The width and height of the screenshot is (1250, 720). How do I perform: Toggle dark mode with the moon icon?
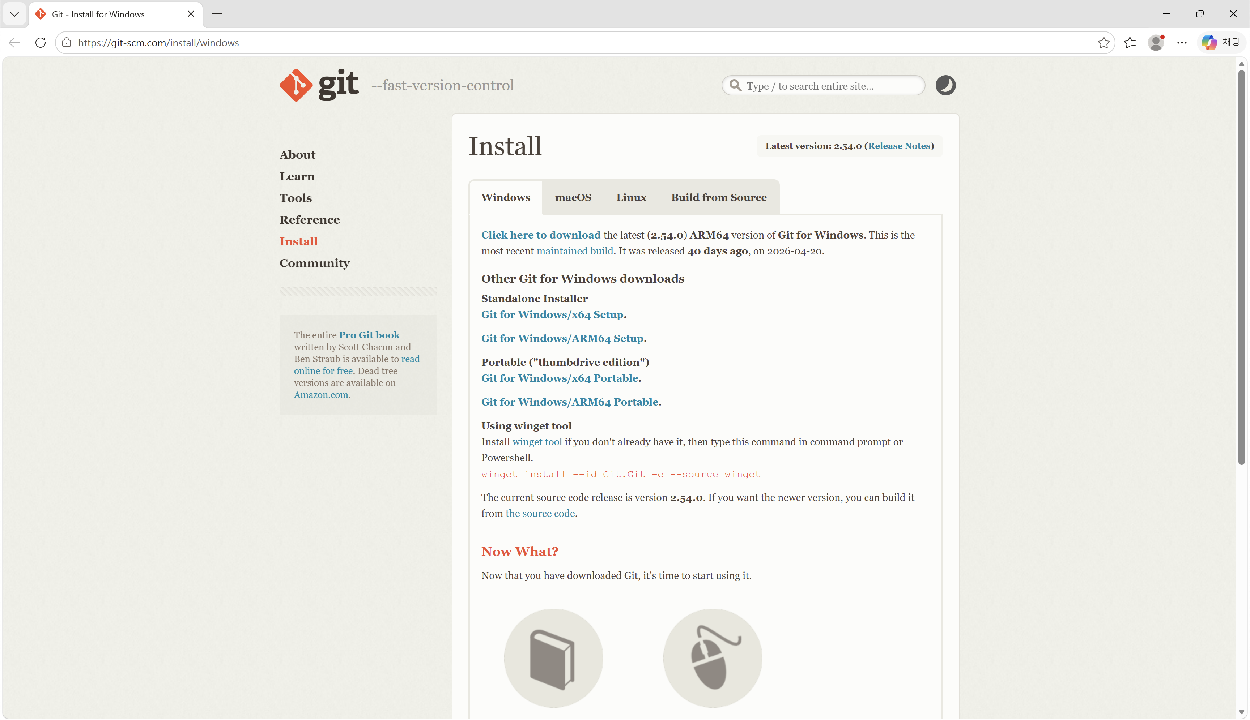945,86
